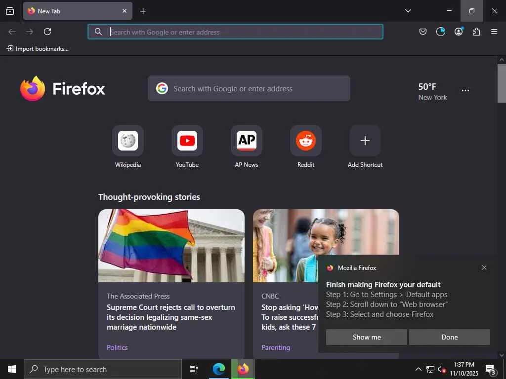Image resolution: width=506 pixels, height=379 pixels.
Task: Open the 50°F New York weather widget
Action: [432, 91]
